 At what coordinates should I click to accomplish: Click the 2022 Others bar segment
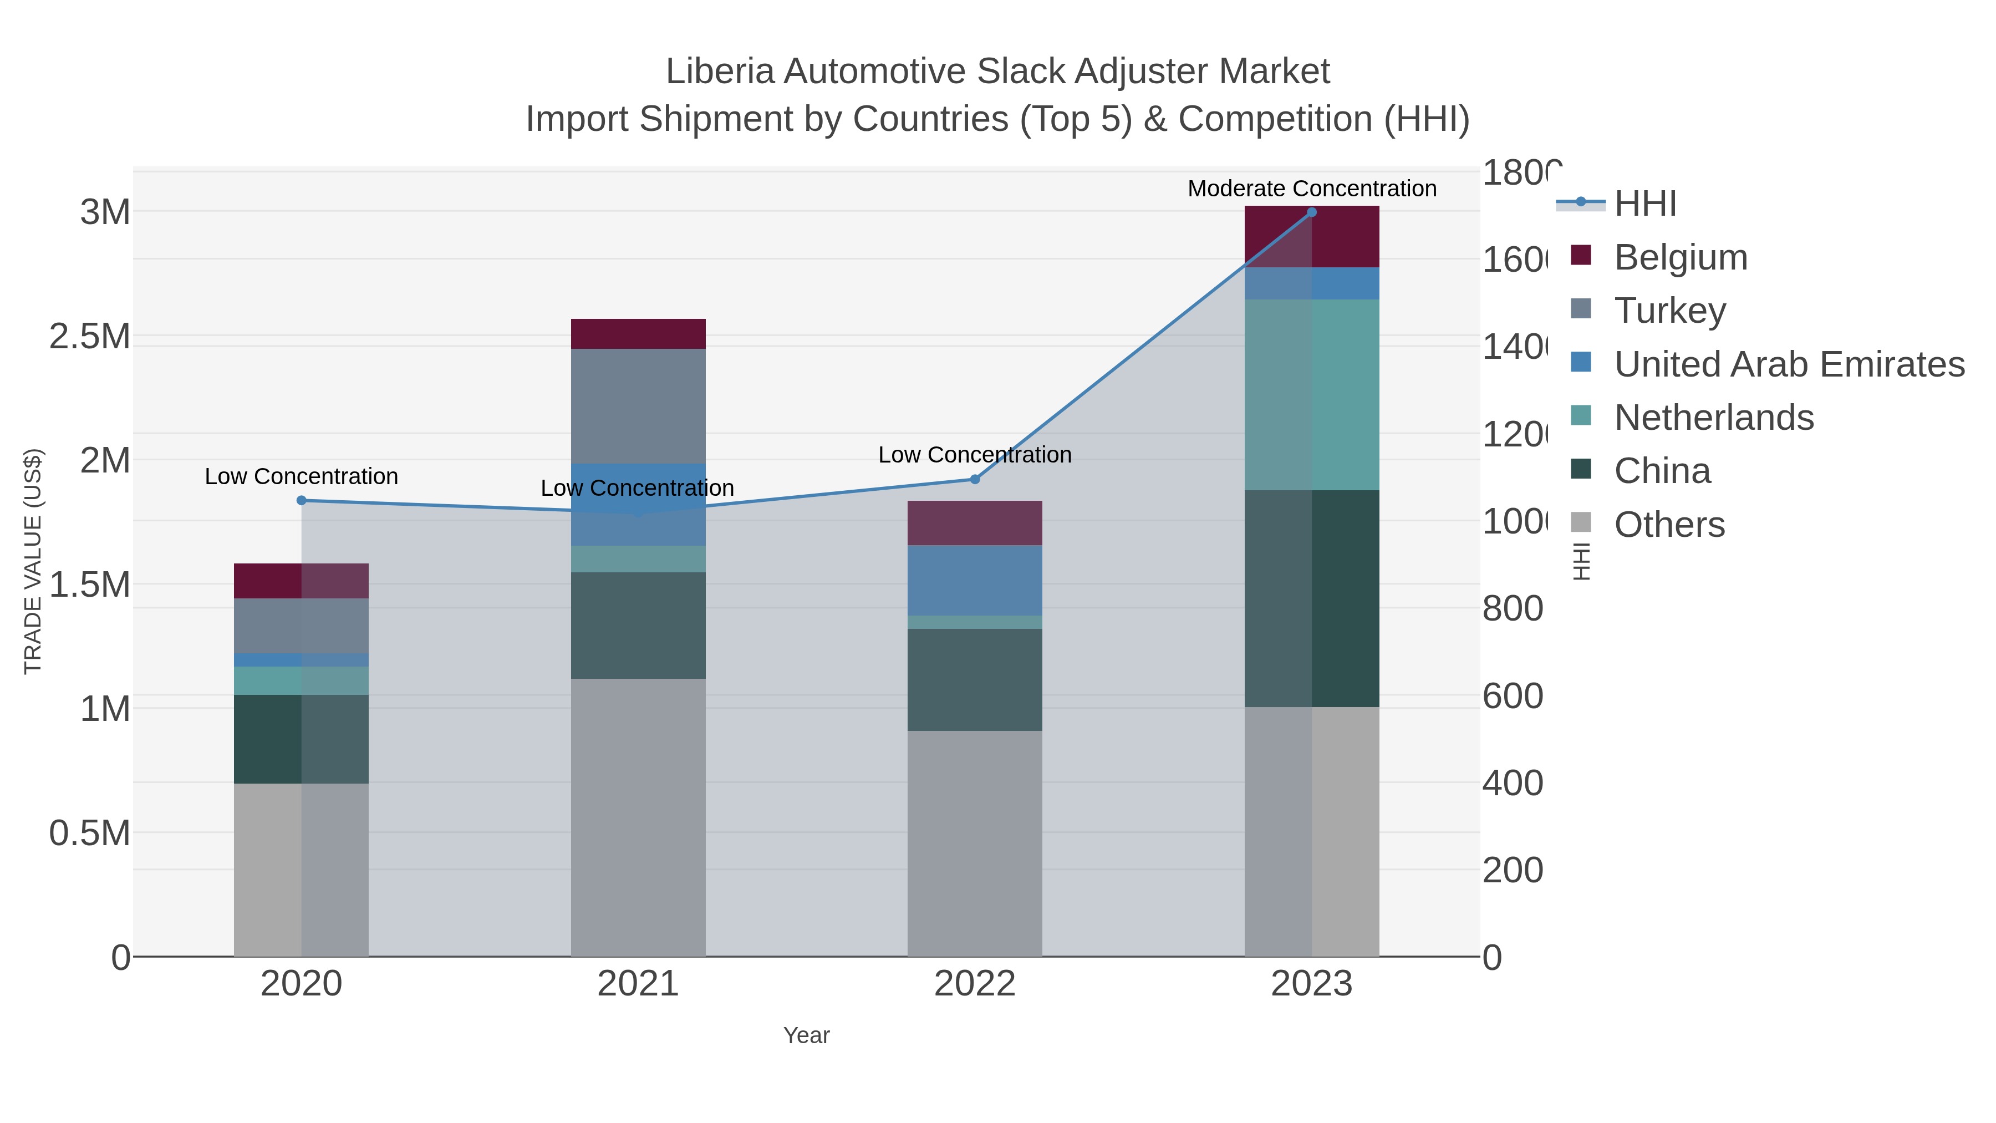click(975, 843)
